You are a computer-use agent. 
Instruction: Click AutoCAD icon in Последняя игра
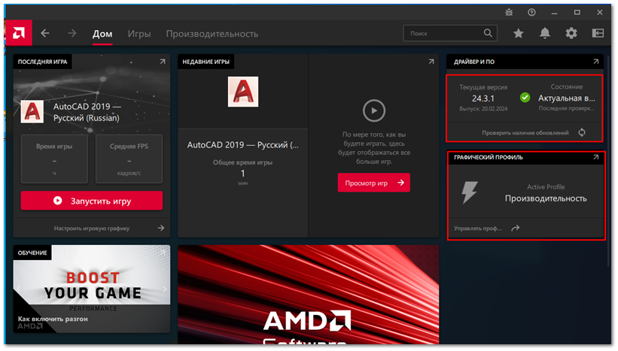[32, 112]
